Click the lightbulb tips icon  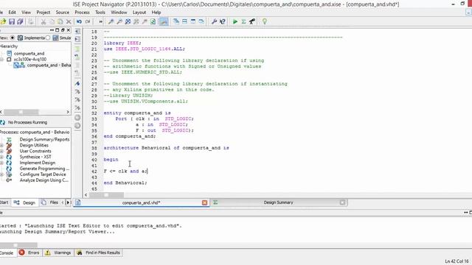(265, 21)
